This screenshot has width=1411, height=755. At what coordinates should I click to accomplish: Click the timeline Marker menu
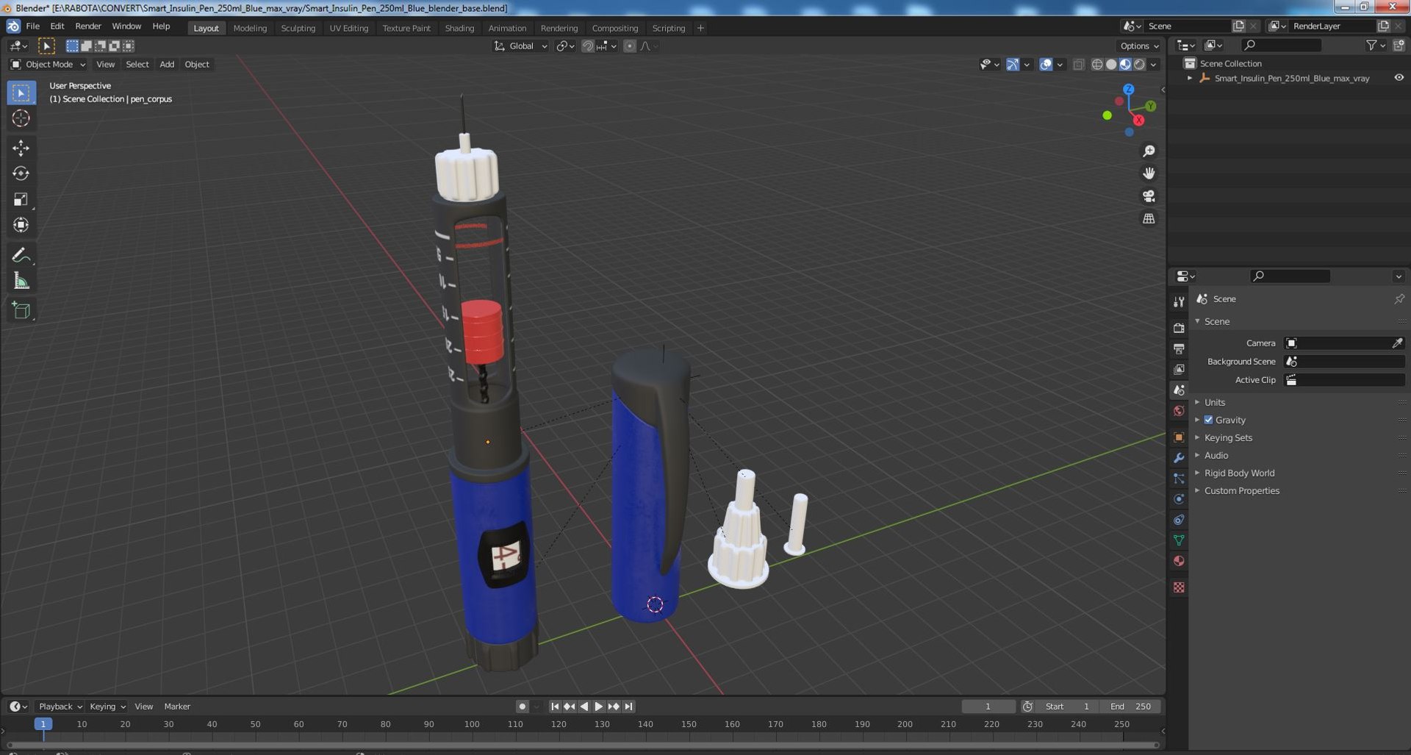177,706
